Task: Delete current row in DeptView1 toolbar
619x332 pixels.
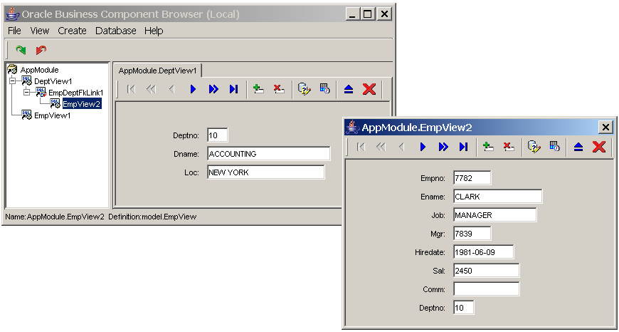Action: 279,89
